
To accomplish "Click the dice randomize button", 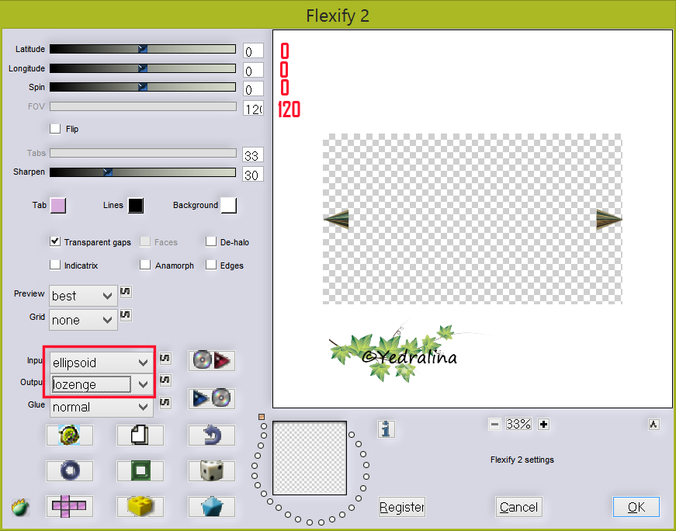I will coord(212,470).
